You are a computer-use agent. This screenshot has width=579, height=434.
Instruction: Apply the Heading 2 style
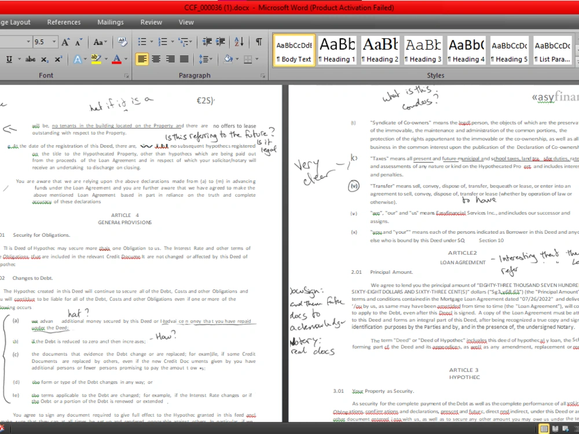pyautogui.click(x=380, y=50)
